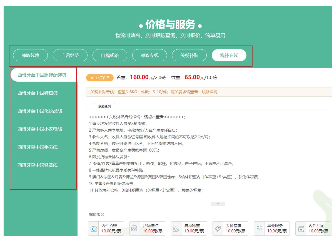Select the 税补专线 tab
Viewport: 332px width, 236px height.
click(229, 56)
